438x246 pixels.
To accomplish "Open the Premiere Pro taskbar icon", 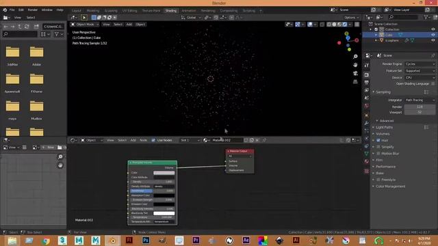I will pos(196,240).
